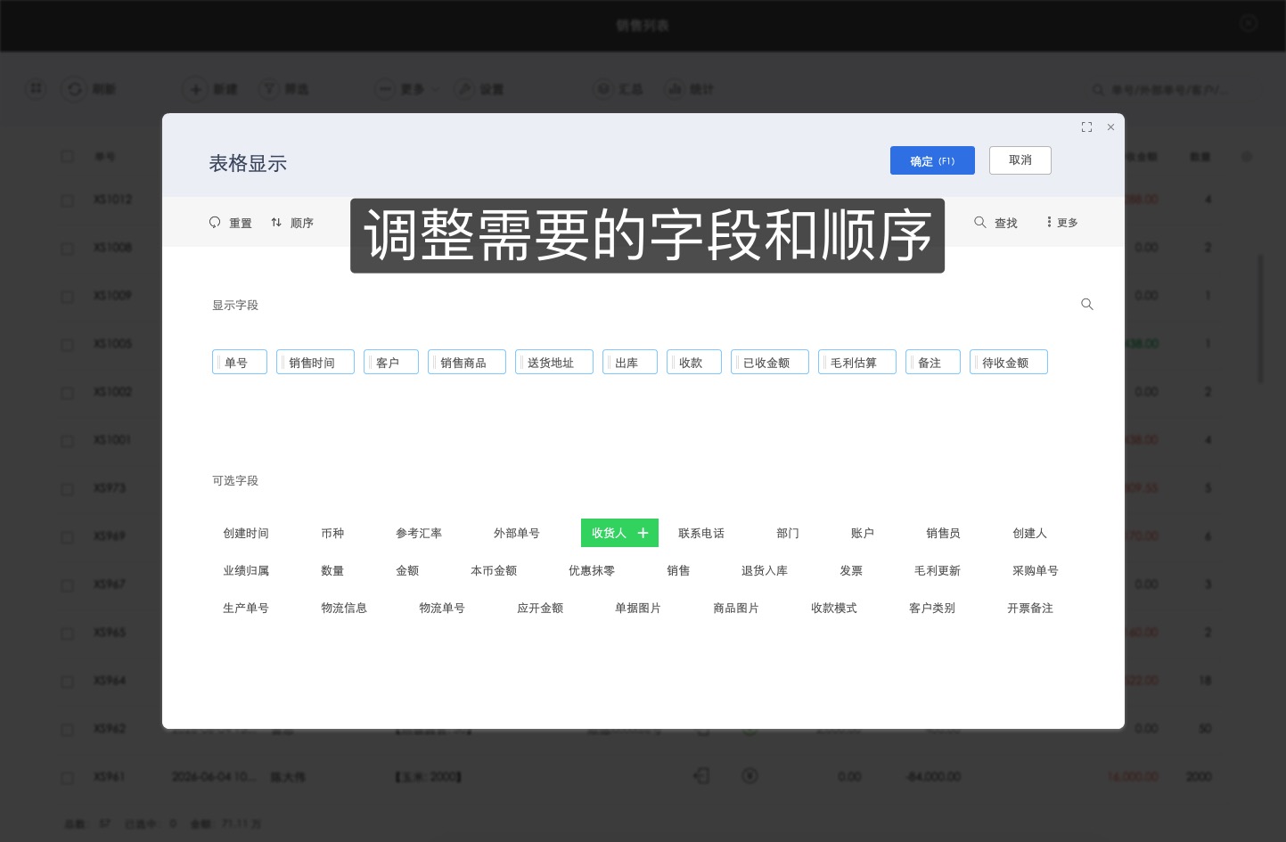Add the 商品图片 optional field
Viewport: 1286px width, 842px height.
click(736, 608)
